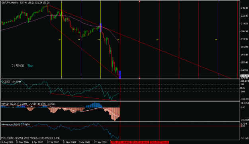Select the CCI(30) indicator label
This screenshot has width=249, height=144.
pos(11,82)
